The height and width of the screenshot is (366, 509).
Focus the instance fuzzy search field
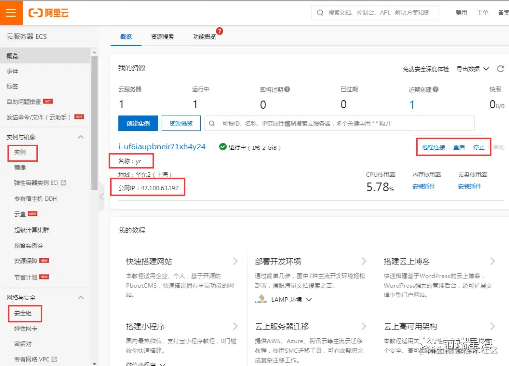pos(339,123)
